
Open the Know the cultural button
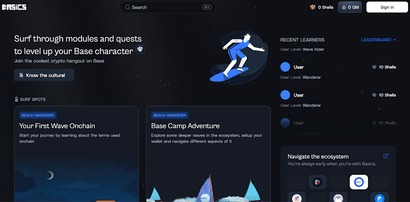[x=44, y=75]
